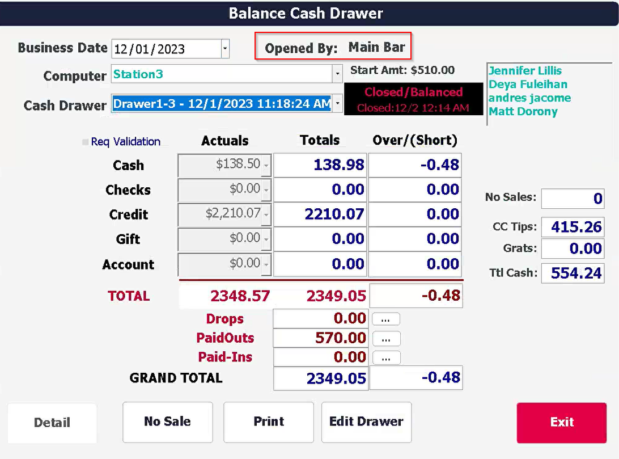The height and width of the screenshot is (459, 619).
Task: Open Paid-Ins details ellipsis button
Action: pyautogui.click(x=385, y=358)
